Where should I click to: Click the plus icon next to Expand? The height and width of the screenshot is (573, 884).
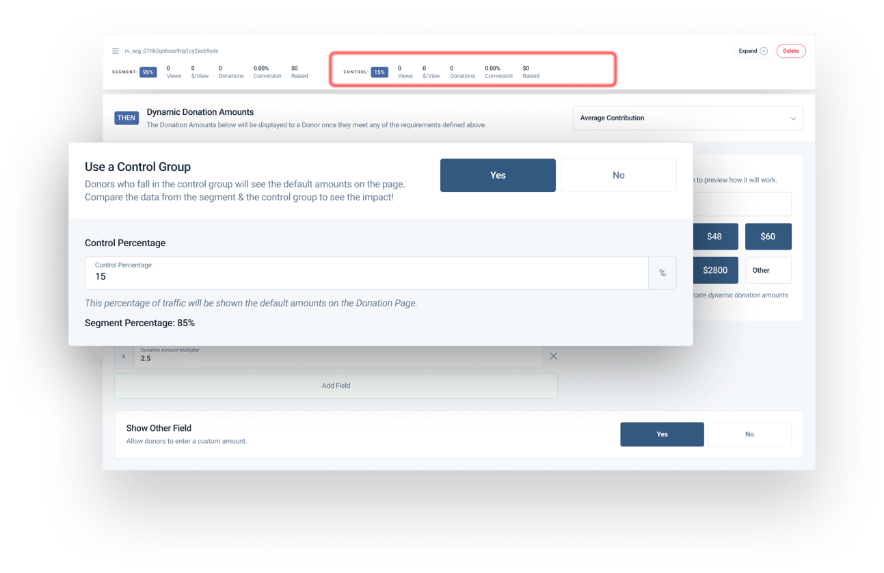coord(764,51)
